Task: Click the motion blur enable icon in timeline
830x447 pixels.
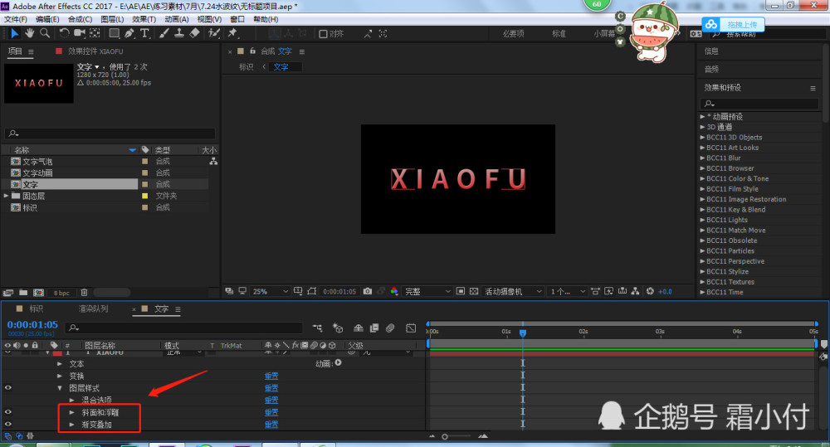Action: coord(390,328)
